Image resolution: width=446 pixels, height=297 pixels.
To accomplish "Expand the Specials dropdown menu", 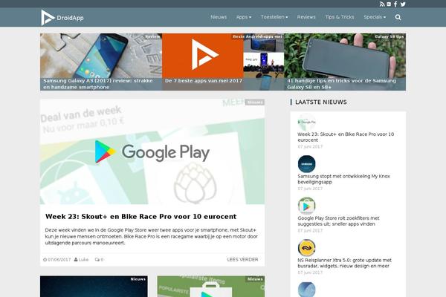I will [375, 17].
